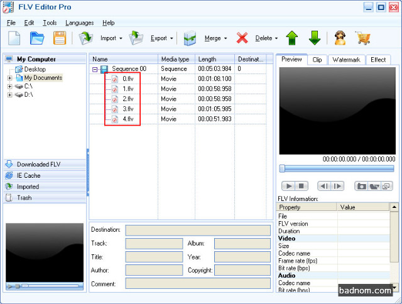Select the Preview tab
This screenshot has width=402, height=304.
pos(291,59)
